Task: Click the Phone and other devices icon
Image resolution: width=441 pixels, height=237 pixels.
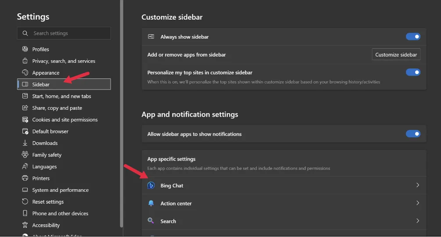Action: [x=25, y=213]
